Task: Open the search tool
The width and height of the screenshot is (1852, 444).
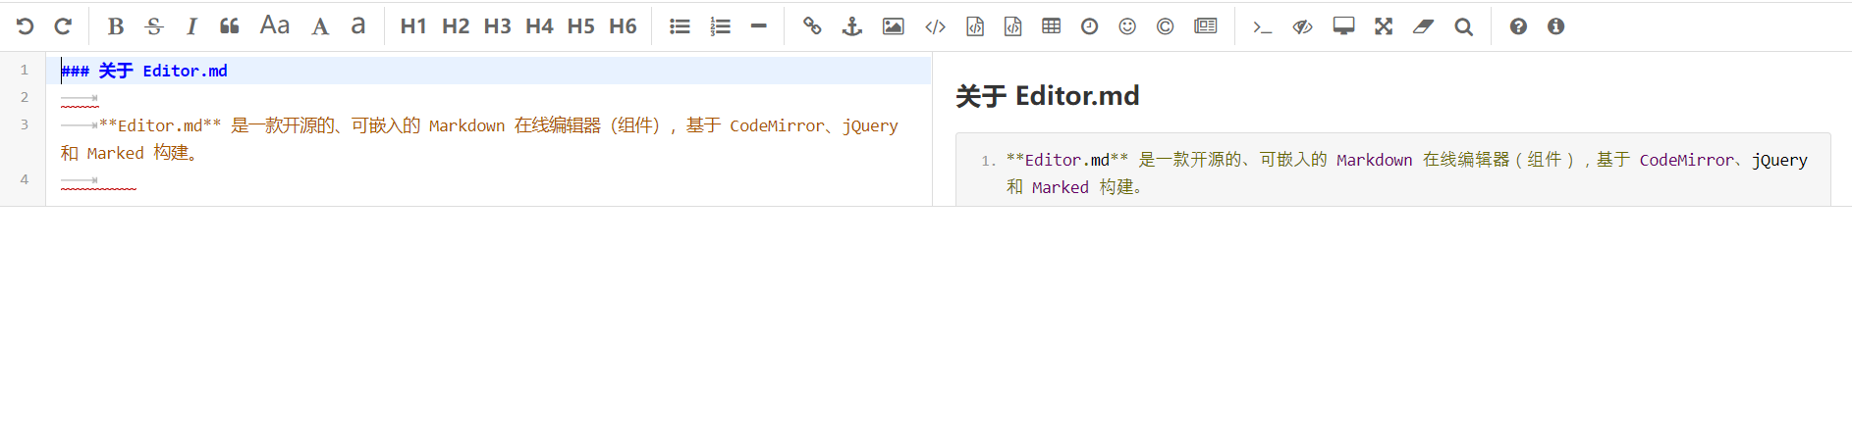Action: (1464, 26)
